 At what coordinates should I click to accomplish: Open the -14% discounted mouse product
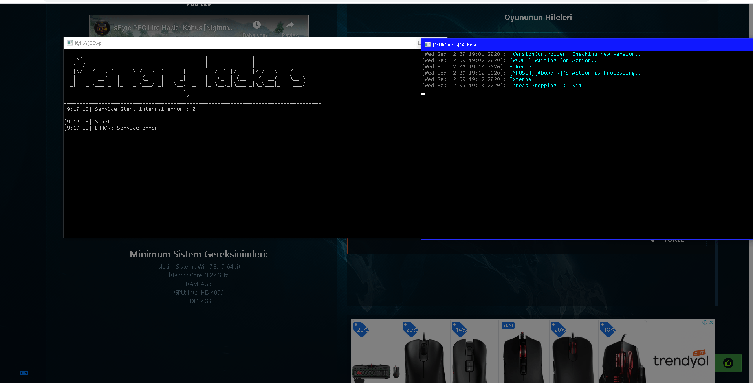click(474, 351)
